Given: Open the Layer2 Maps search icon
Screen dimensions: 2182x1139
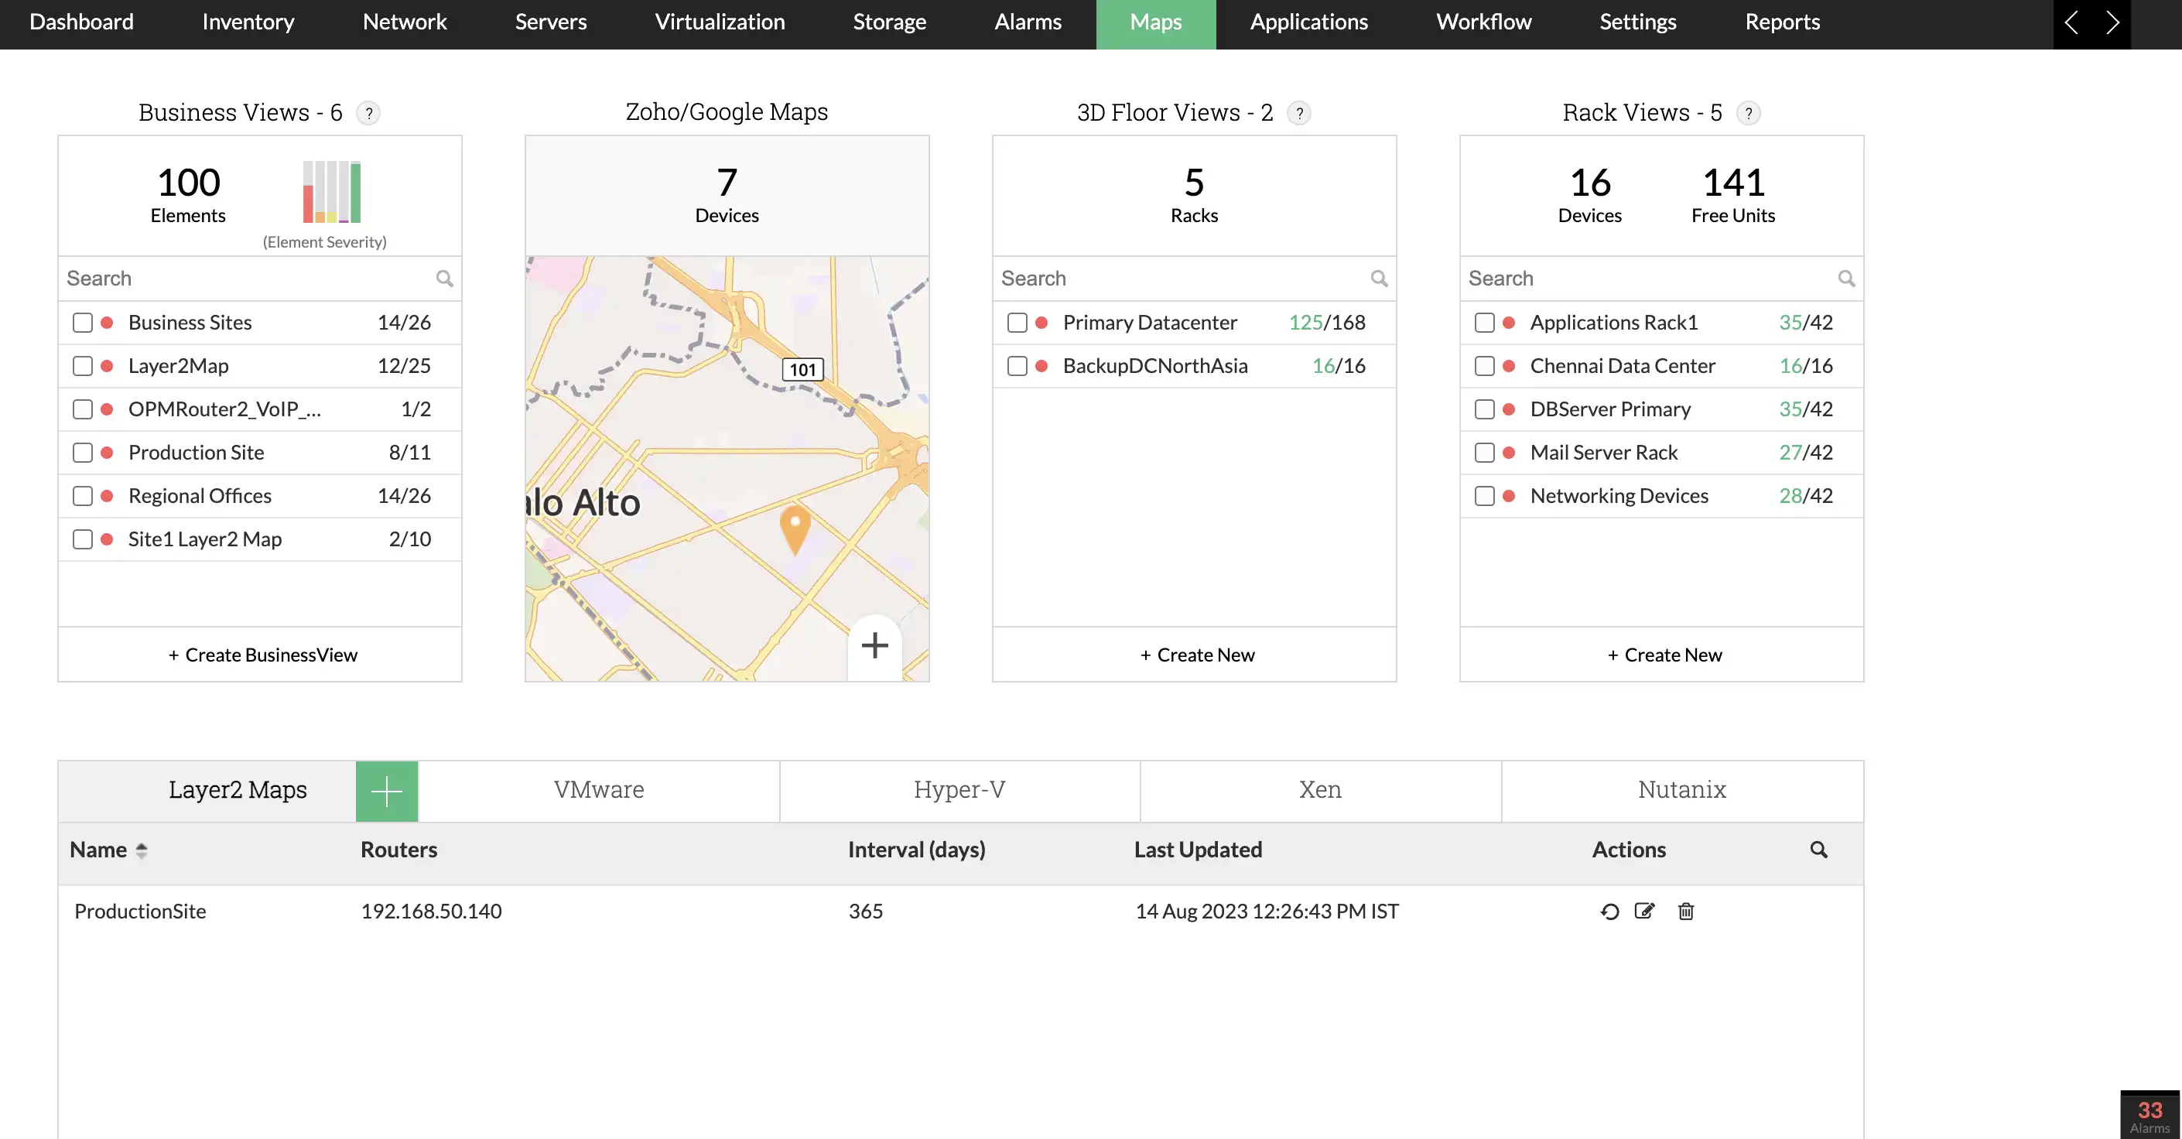Looking at the screenshot, I should coord(1818,850).
